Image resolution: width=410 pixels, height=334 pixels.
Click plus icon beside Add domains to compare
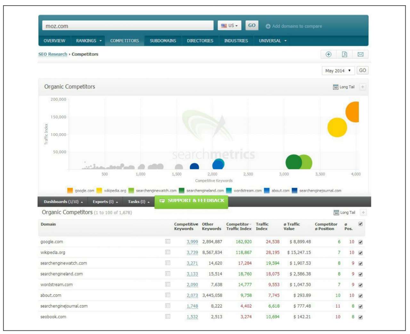[268, 26]
